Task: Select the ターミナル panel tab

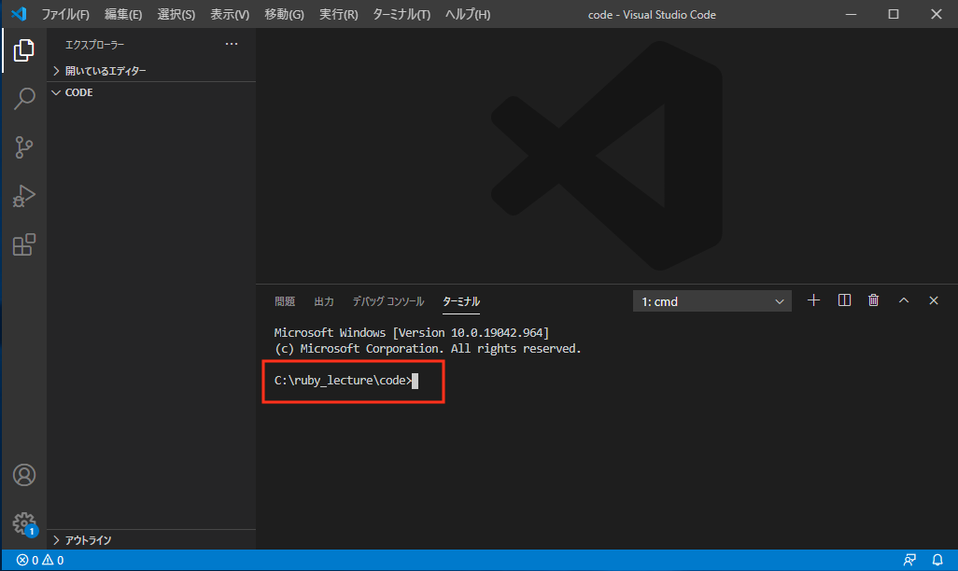Action: (460, 301)
